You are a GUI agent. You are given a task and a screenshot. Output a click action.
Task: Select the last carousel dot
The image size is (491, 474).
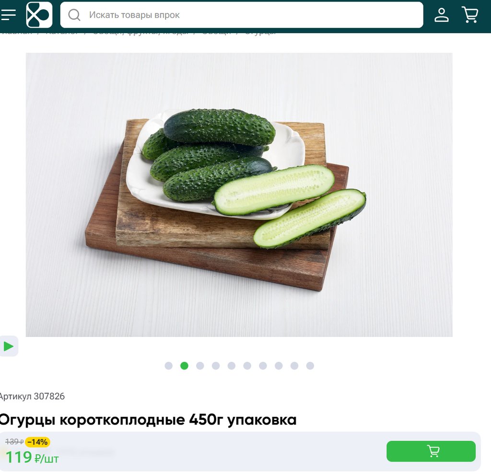(x=310, y=366)
